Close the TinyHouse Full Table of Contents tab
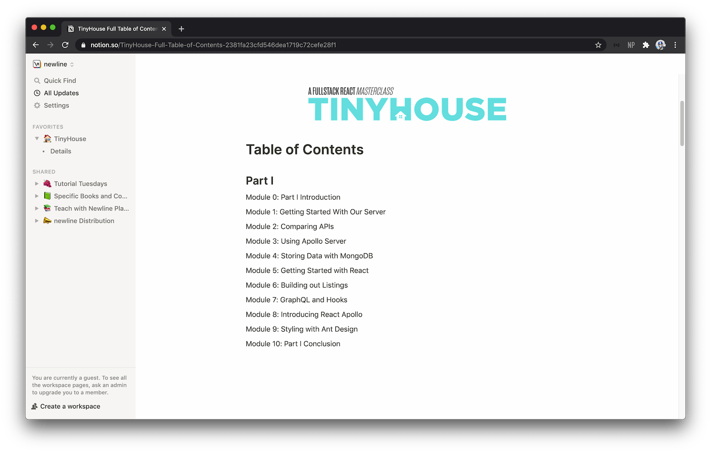The image size is (711, 453). coord(164,29)
